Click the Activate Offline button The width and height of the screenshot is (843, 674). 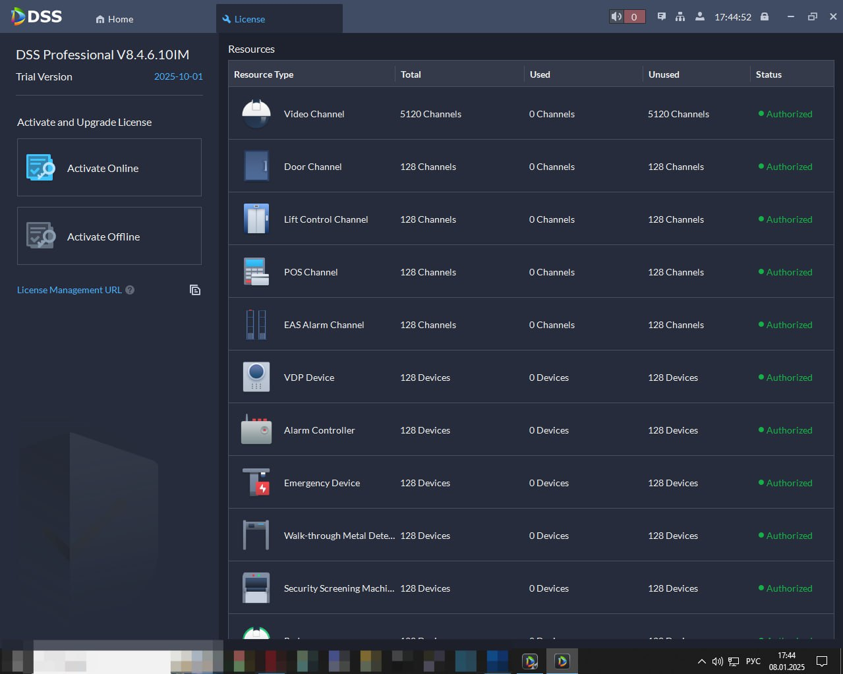109,236
